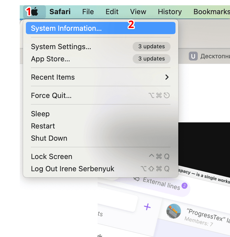The height and width of the screenshot is (237, 230).
Task: Click the App Store 3 updates badge
Action: [x=151, y=59]
